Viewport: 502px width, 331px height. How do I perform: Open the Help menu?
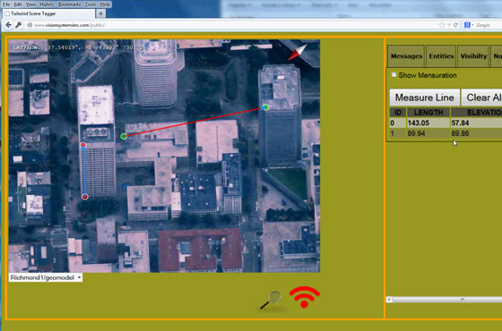tap(105, 4)
